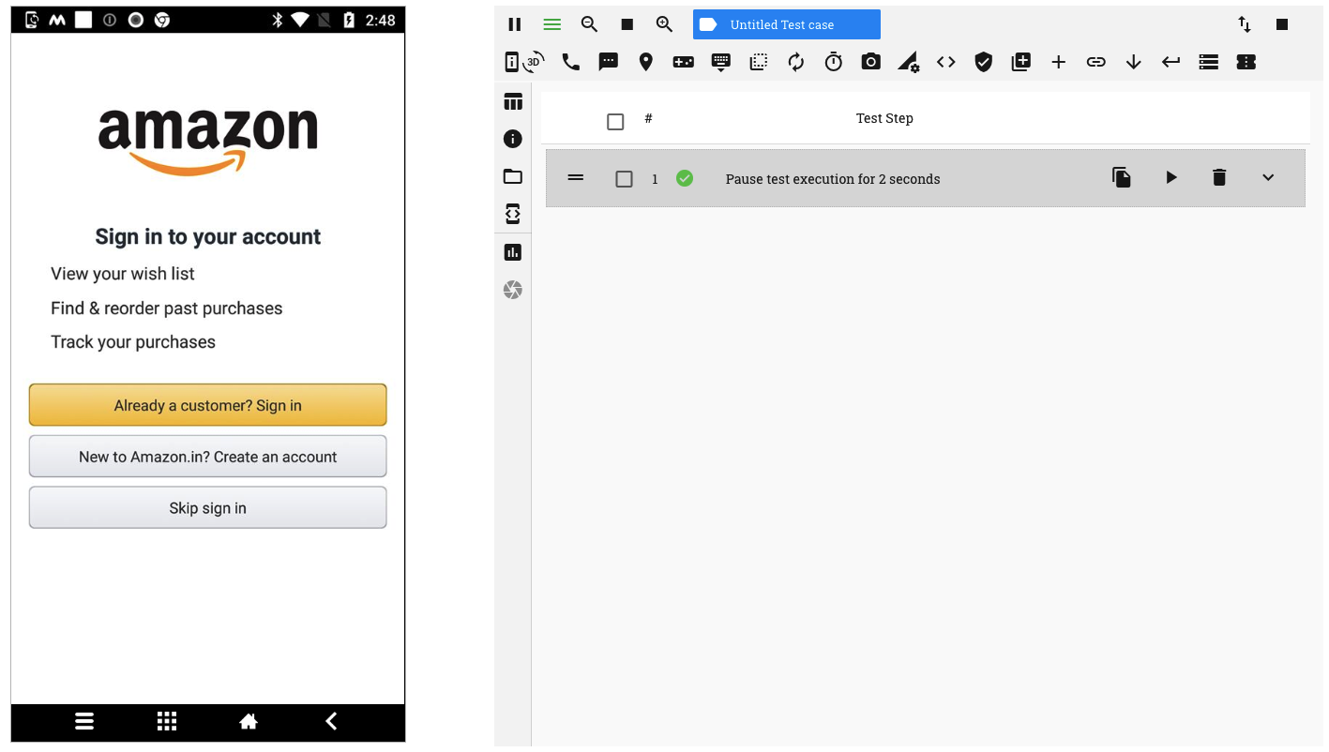Click the return arrow icon
This screenshot has width=1329, height=752.
point(1171,62)
